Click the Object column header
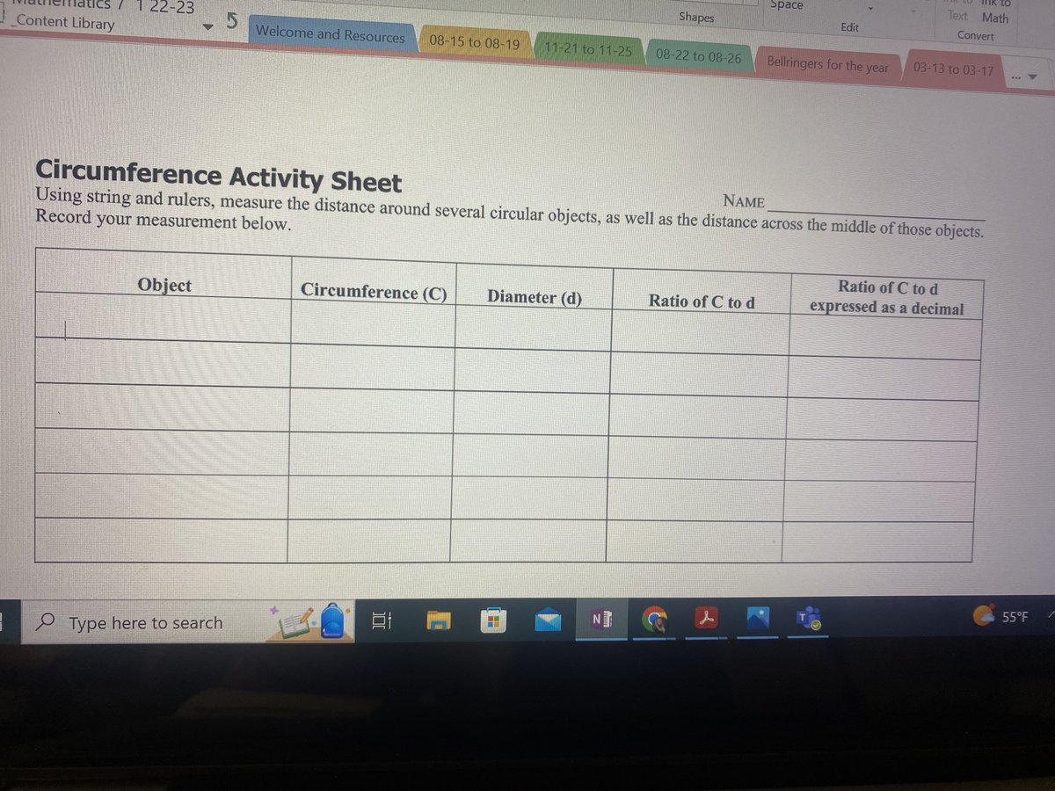 coord(164,285)
